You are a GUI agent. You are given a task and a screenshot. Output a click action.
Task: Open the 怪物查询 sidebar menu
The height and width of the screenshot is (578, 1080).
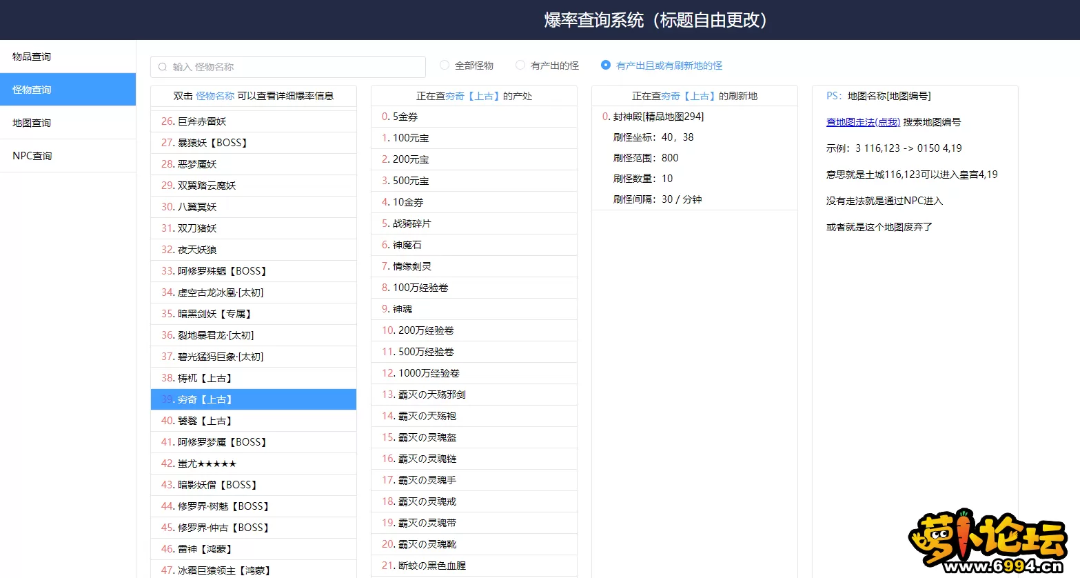pyautogui.click(x=68, y=90)
